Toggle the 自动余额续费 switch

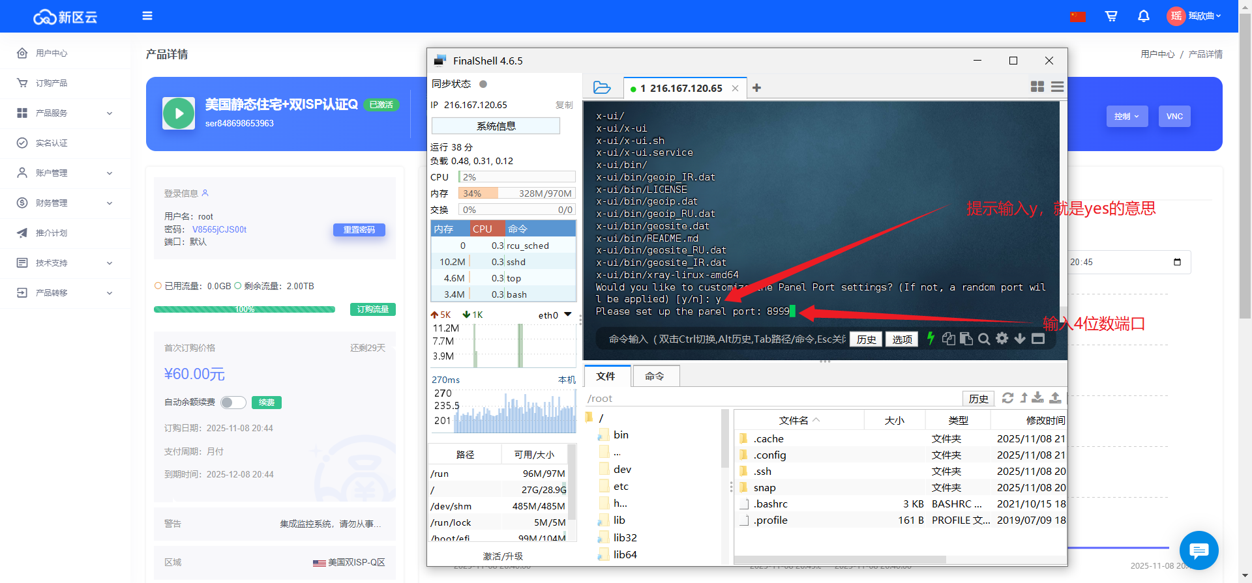[233, 403]
